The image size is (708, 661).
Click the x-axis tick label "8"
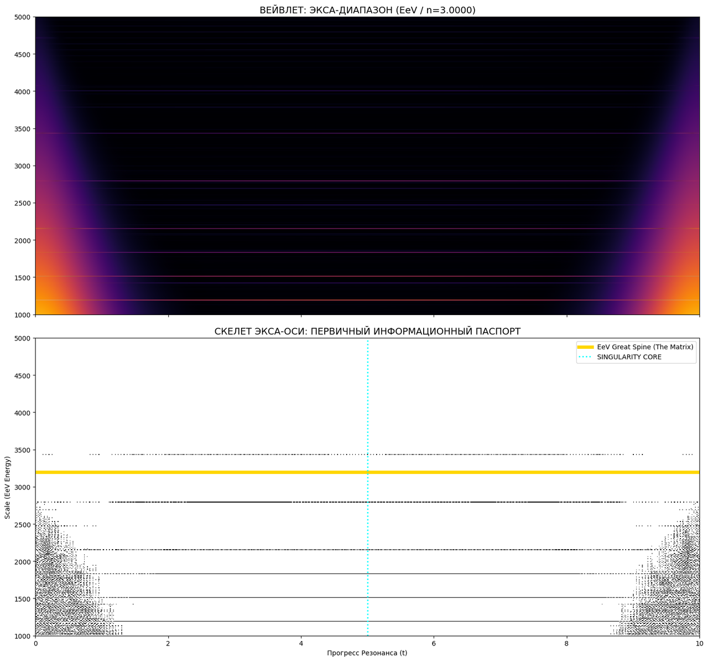click(566, 644)
